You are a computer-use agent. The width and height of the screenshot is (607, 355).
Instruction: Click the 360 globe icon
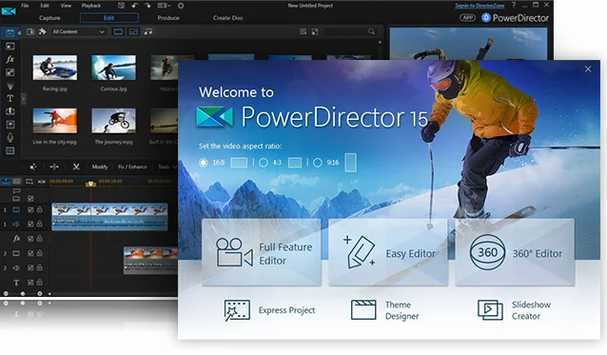(487, 252)
